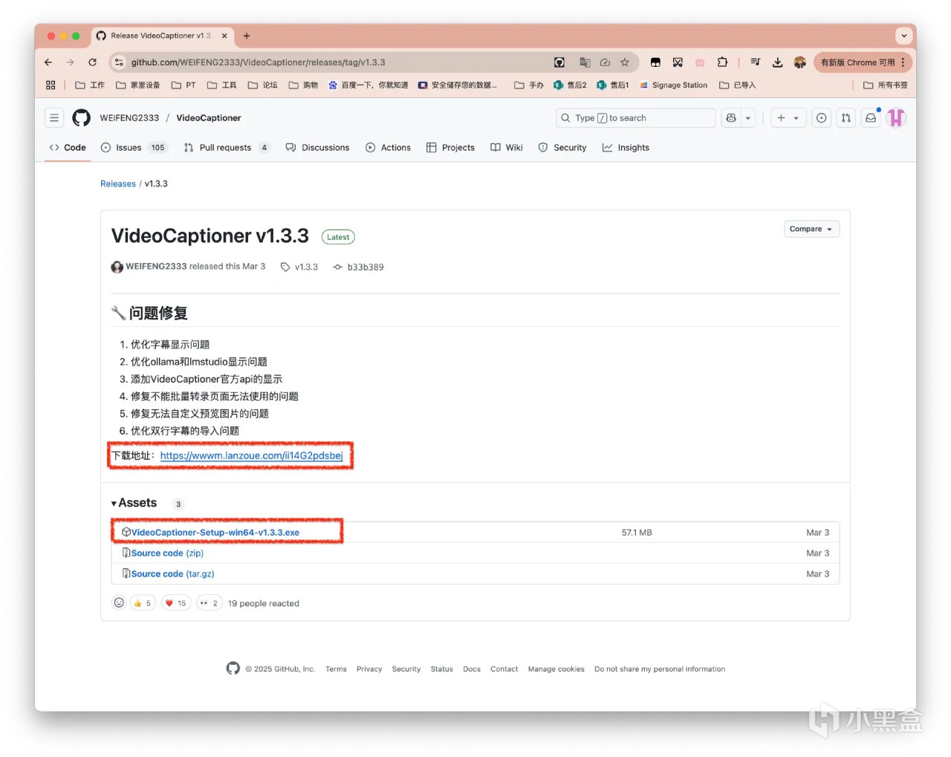The width and height of the screenshot is (951, 757).
Task: Click the footer Terms link
Action: (x=336, y=669)
